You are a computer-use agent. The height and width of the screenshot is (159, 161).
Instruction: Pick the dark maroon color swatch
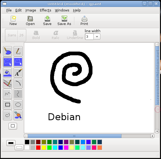(38, 142)
